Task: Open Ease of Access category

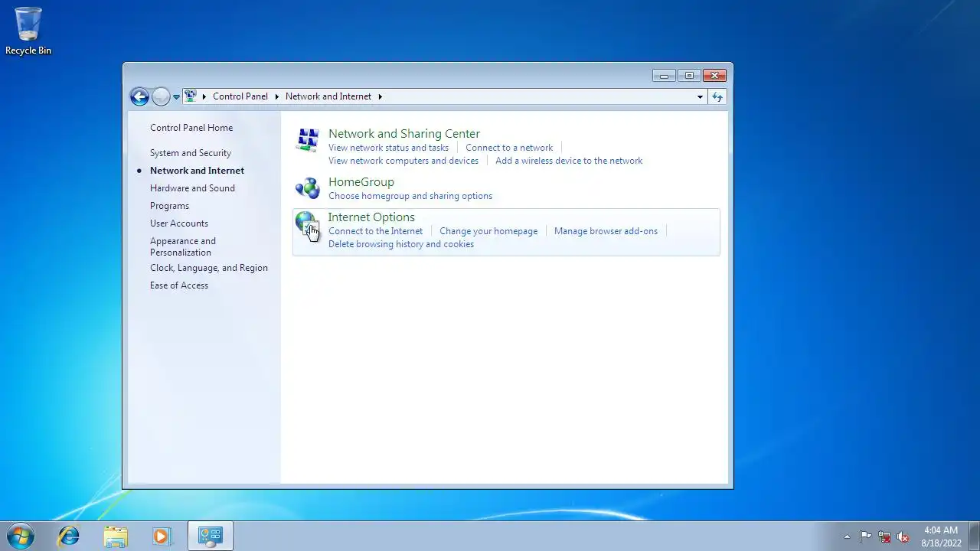Action: [179, 285]
